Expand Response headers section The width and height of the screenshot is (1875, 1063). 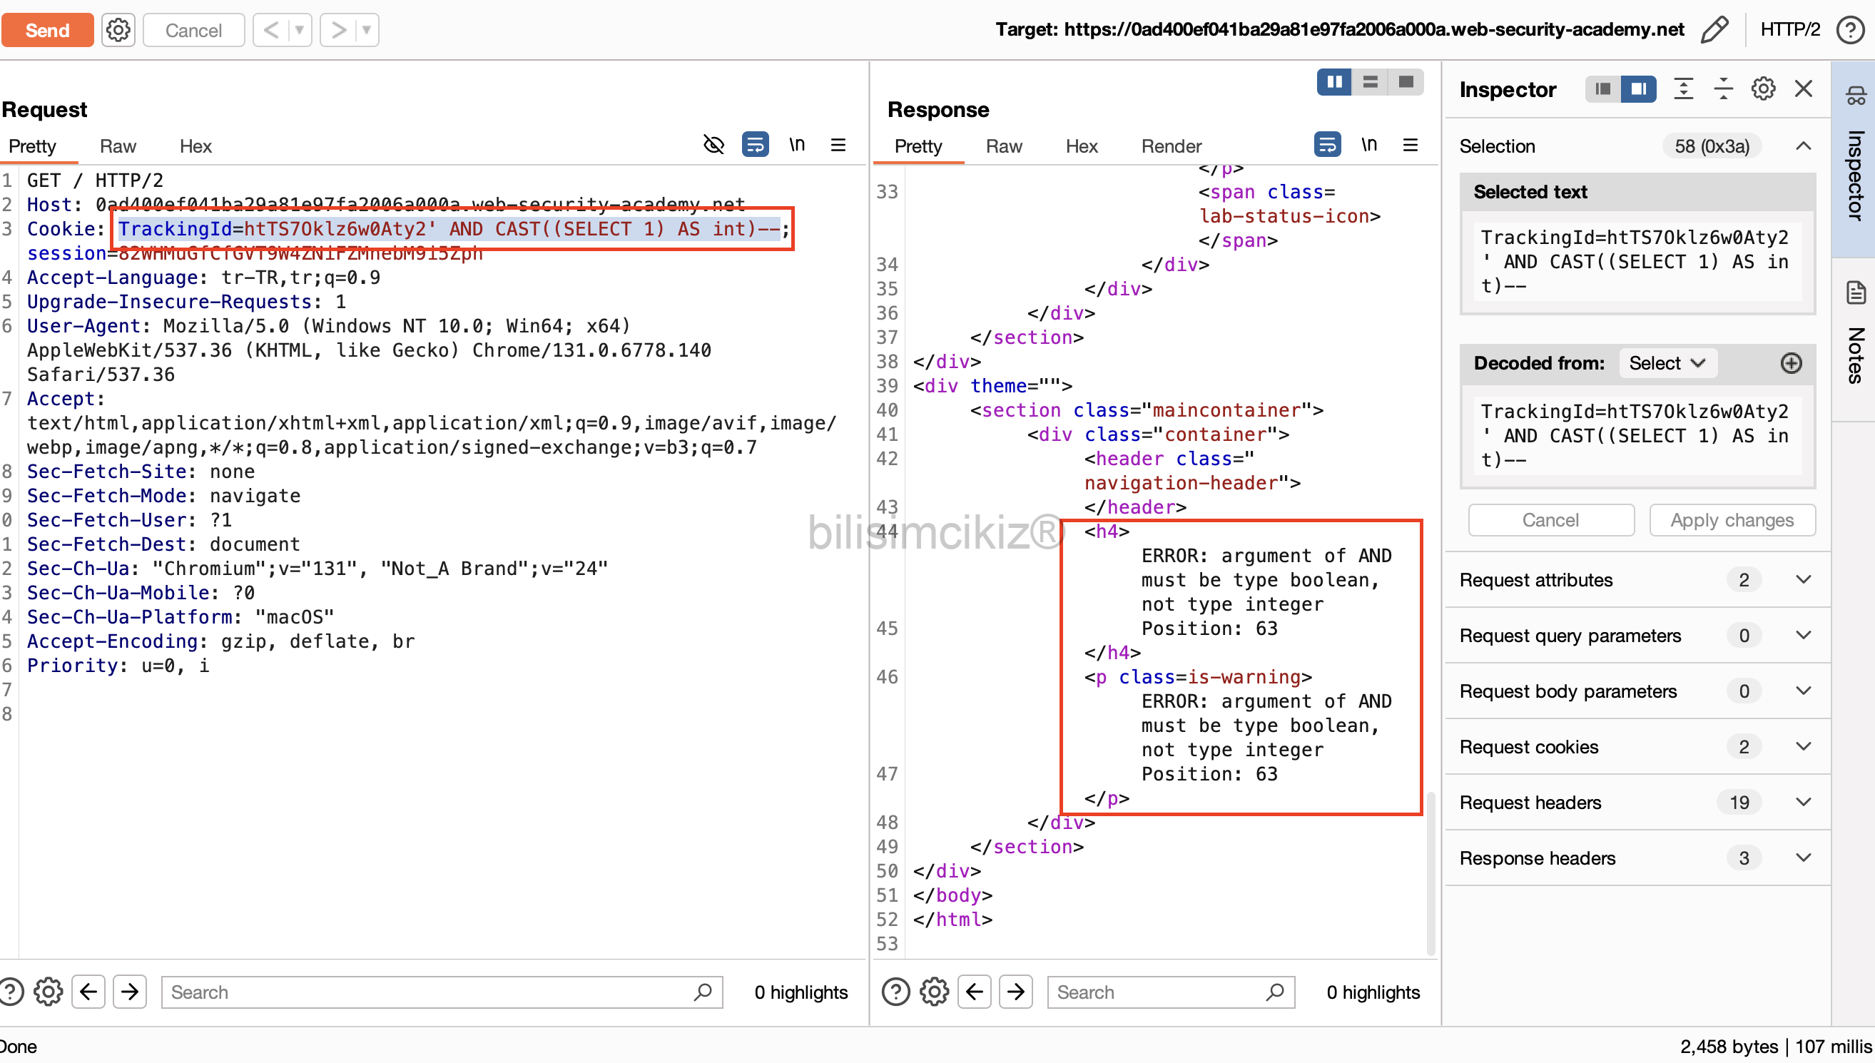click(1803, 858)
